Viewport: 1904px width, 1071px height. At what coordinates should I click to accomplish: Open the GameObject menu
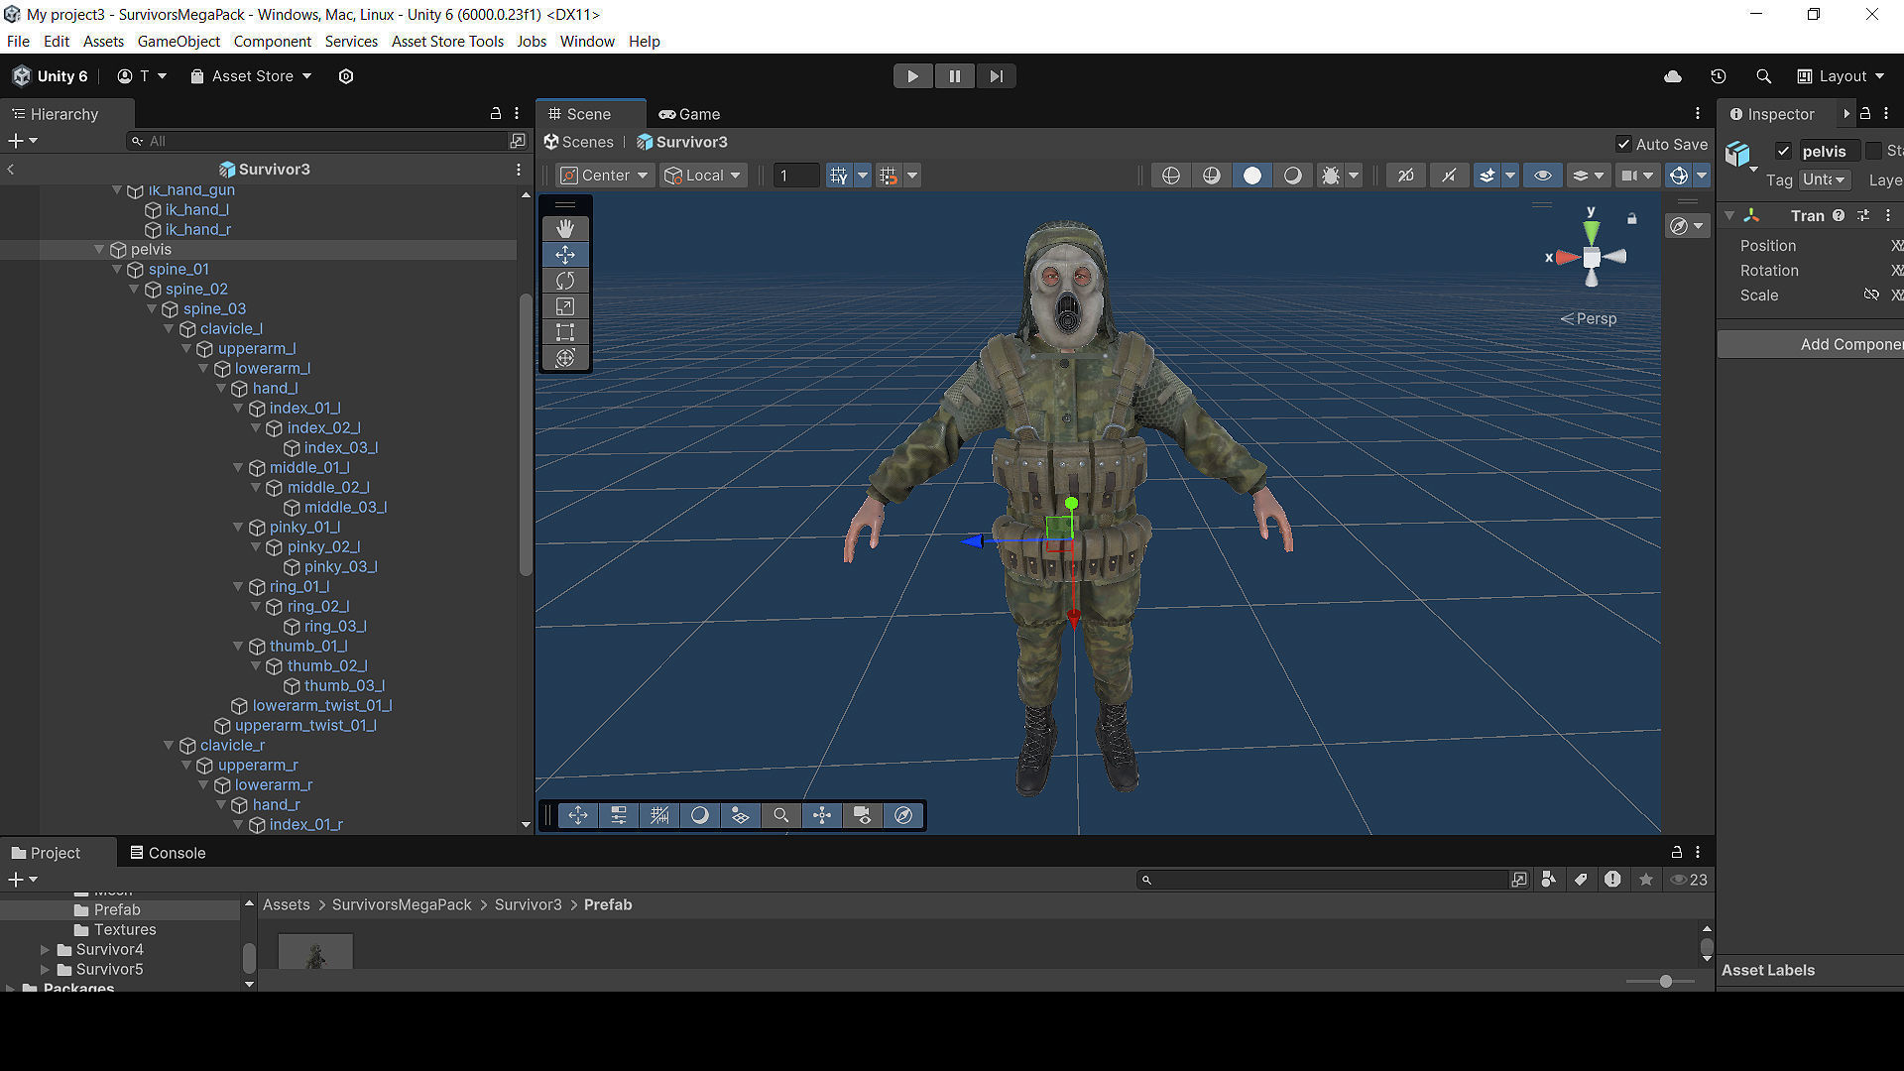coord(178,41)
